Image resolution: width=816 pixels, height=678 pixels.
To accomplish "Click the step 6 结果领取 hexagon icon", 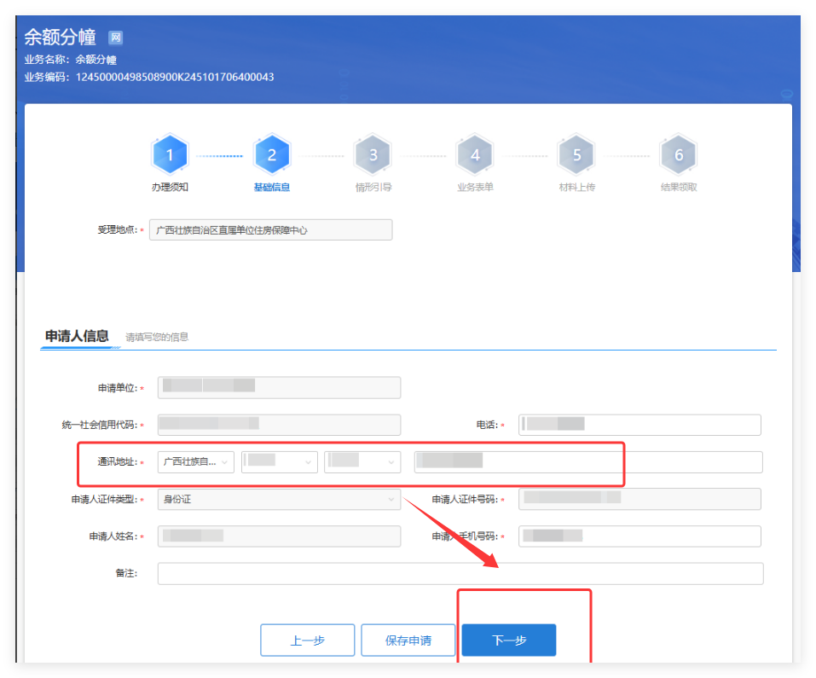I will (679, 154).
